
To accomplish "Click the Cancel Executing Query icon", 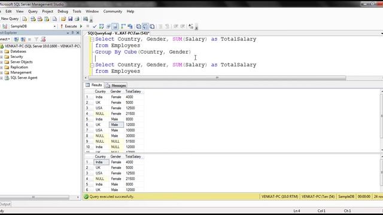I will [x=88, y=26].
